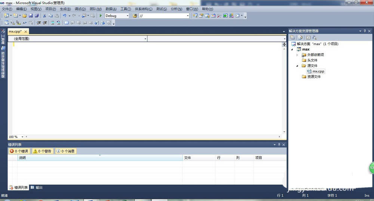Open the Debug configuration dropdown
This screenshot has height=201, width=374.
pyautogui.click(x=128, y=16)
